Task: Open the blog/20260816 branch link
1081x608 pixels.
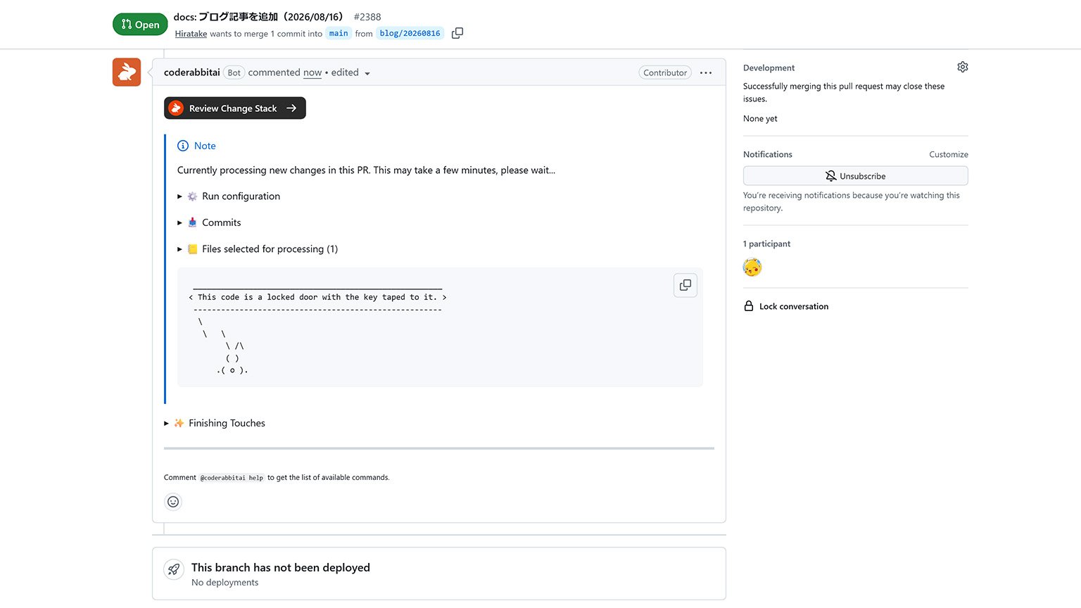Action: point(410,33)
